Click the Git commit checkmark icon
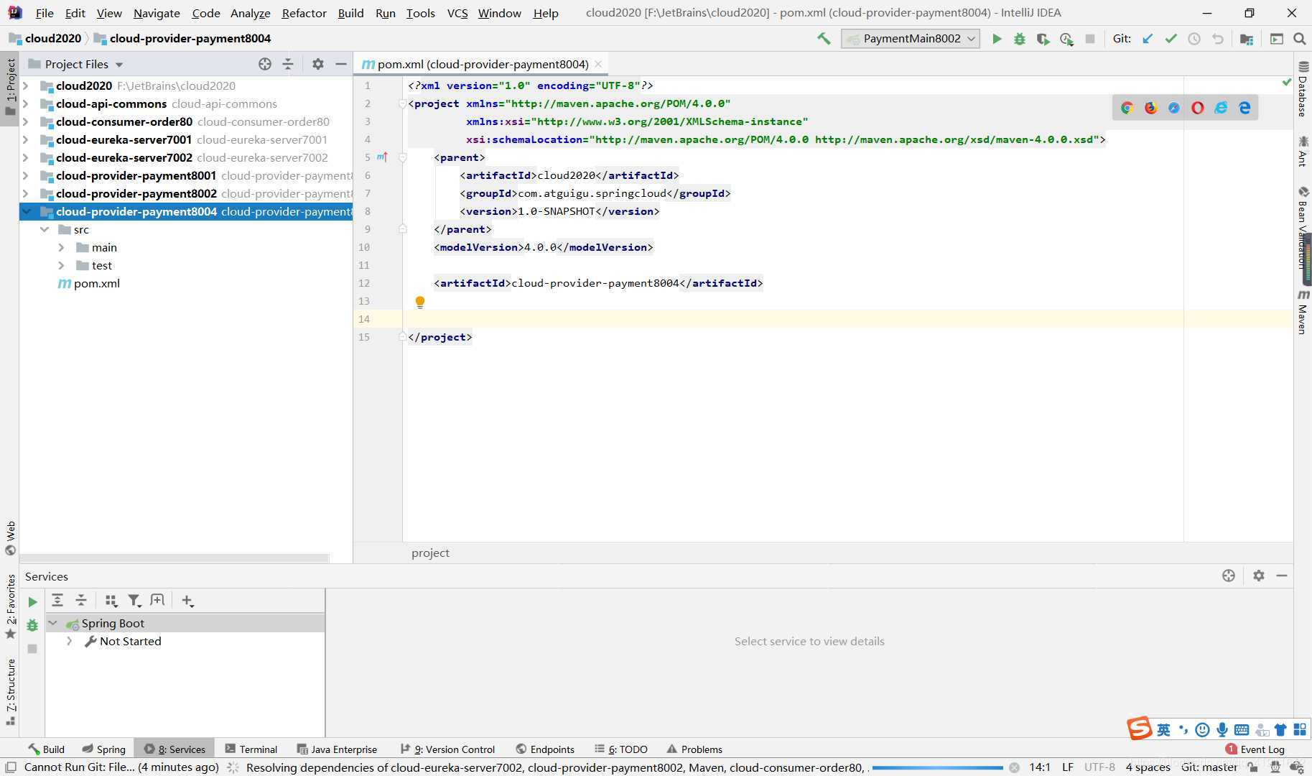The image size is (1312, 776). coord(1171,39)
